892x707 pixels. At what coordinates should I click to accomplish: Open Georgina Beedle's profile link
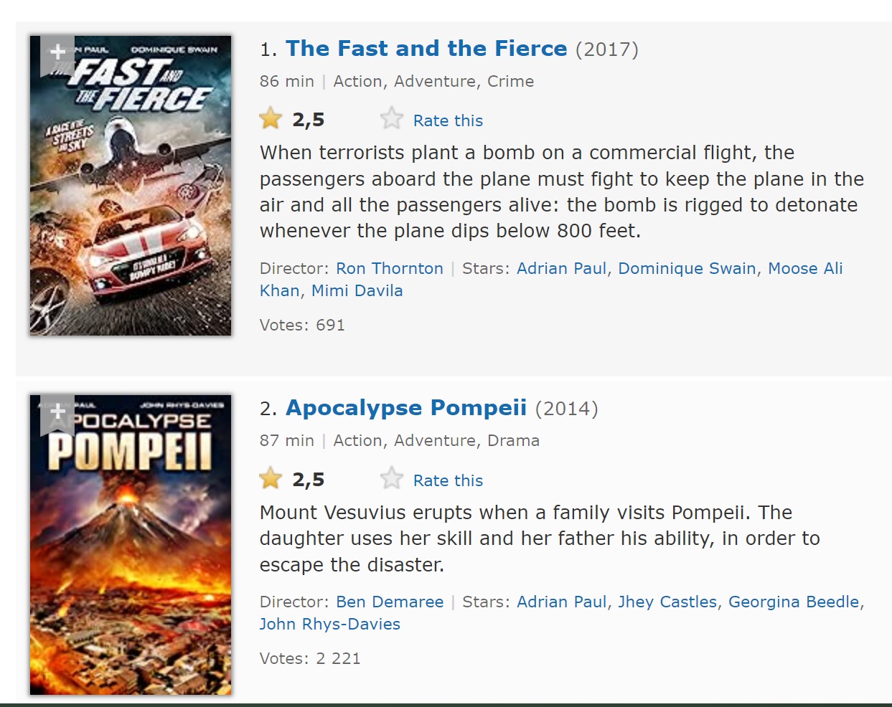pyautogui.click(x=794, y=602)
